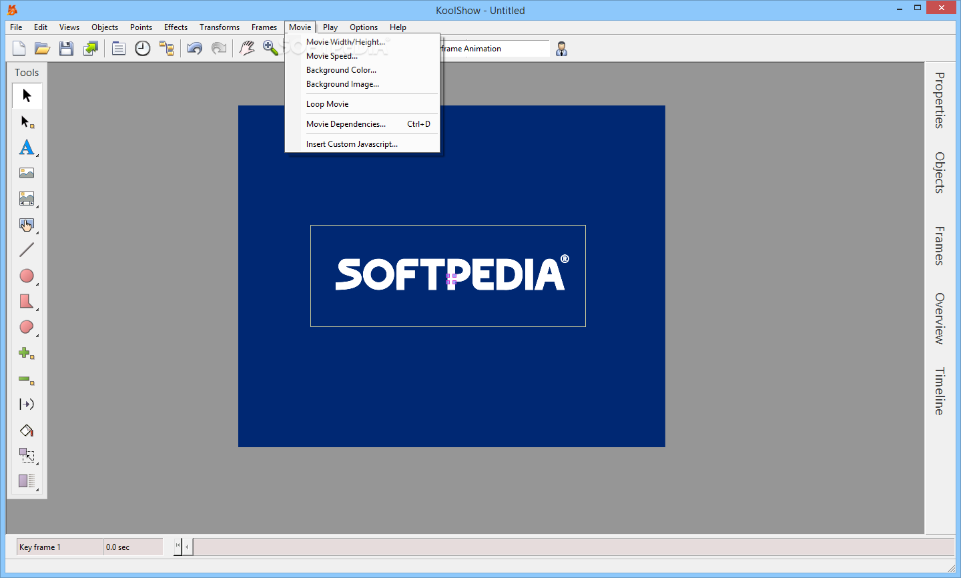Screen dimensions: 961x578
Task: Choose Movie Speed menu entry
Action: 362,56
